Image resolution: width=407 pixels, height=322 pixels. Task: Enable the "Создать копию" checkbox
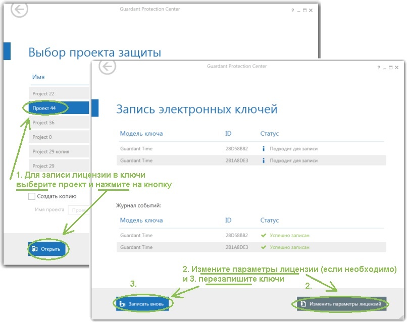point(32,196)
